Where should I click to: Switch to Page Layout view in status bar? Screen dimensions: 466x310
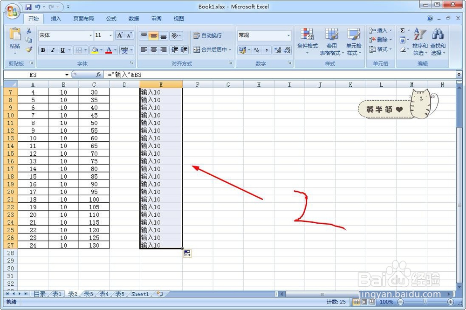(364, 302)
